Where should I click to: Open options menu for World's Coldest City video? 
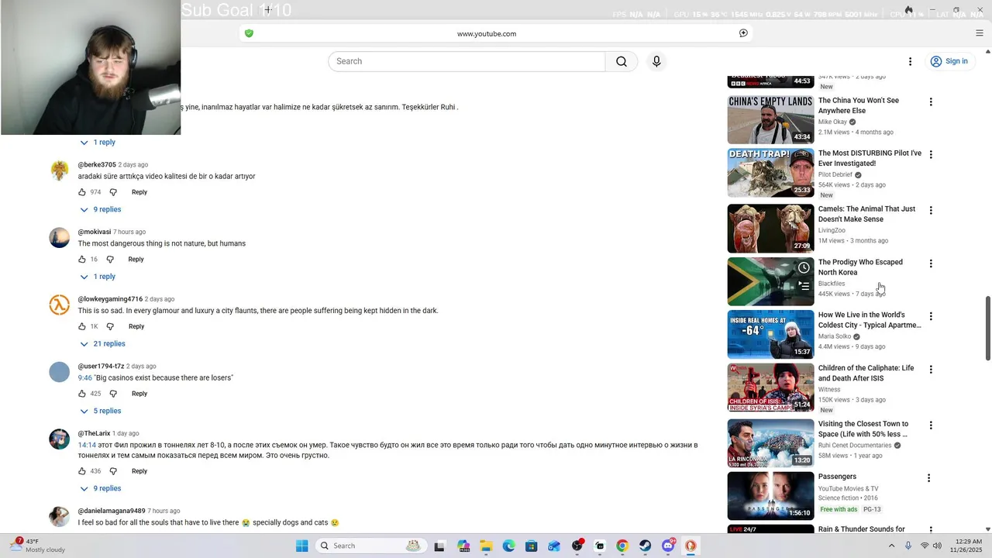pyautogui.click(x=931, y=317)
